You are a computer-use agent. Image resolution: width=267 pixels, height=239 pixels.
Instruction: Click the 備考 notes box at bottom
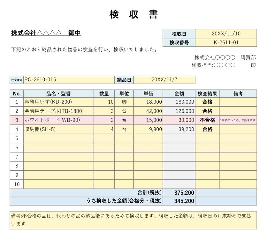(133, 220)
